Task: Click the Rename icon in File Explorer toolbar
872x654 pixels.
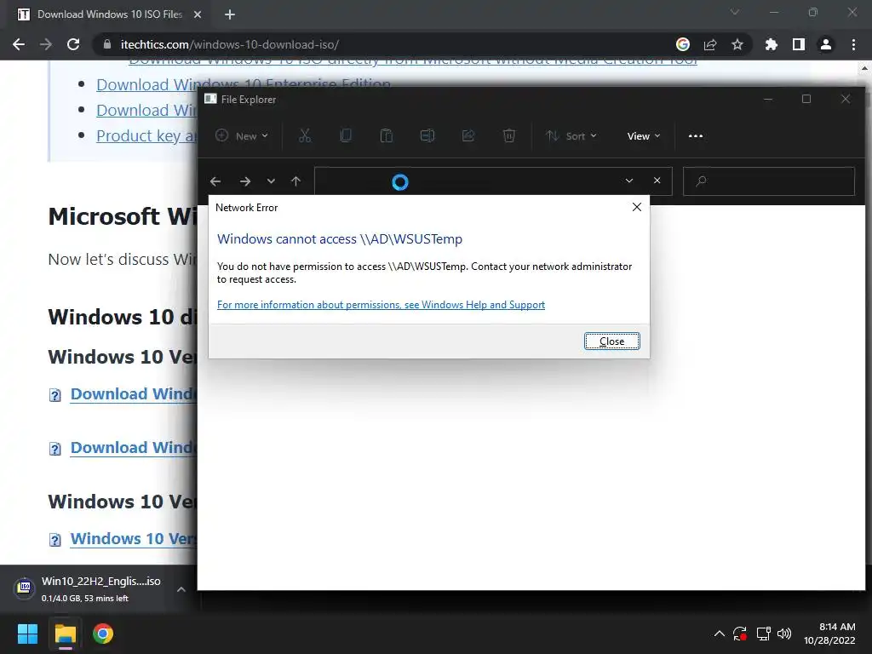Action: pos(427,135)
